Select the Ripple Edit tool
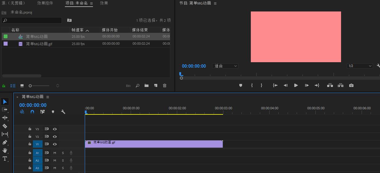Screen dimensions: 380x173 pyautogui.click(x=5, y=118)
